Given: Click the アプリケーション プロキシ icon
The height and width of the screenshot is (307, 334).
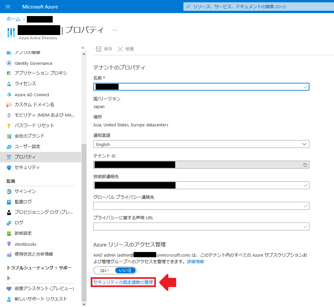Looking at the screenshot, I should [x=9, y=73].
